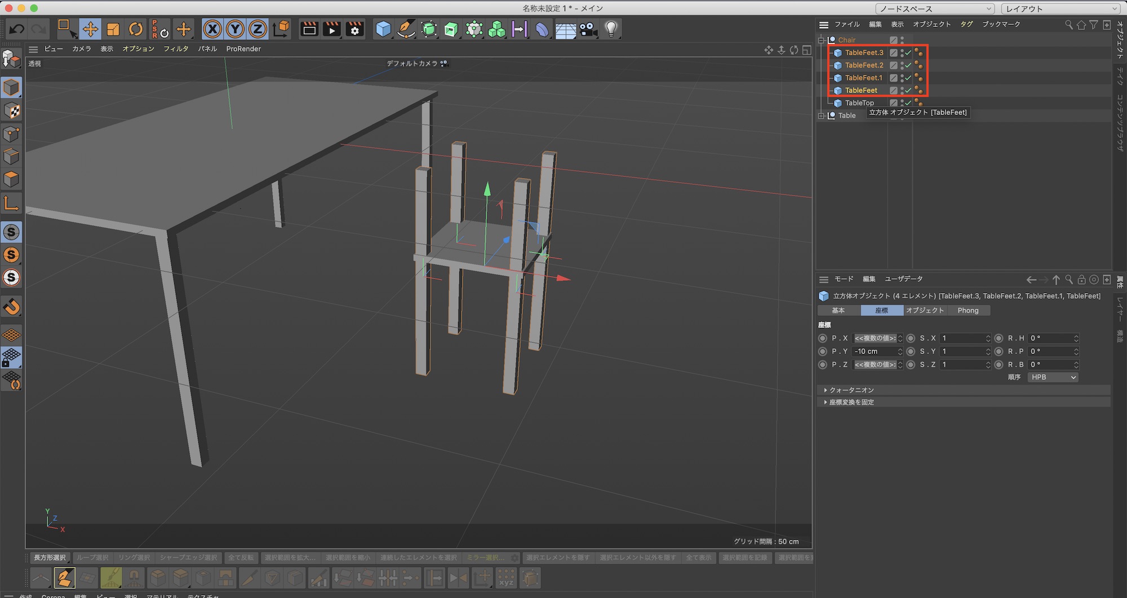Select the Scale tool in top toolbar
1127x598 pixels.
tap(113, 29)
